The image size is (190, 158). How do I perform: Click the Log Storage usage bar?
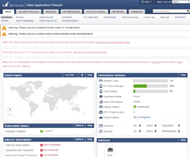pos(150,91)
